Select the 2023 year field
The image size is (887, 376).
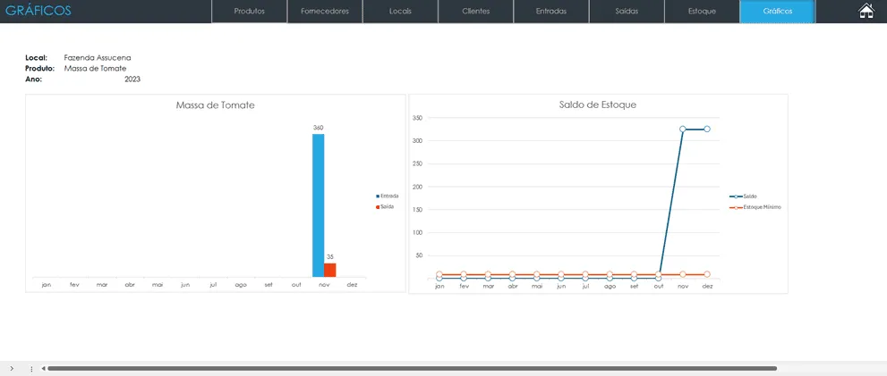pos(132,79)
